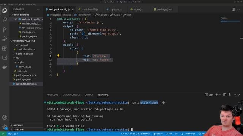Change end of line sequence LF
Viewport: 243px width, 136px height.
[176, 134]
